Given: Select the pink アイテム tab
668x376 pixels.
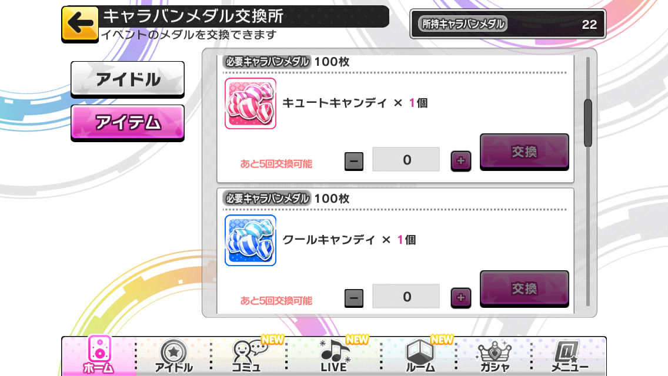Looking at the screenshot, I should [x=128, y=123].
